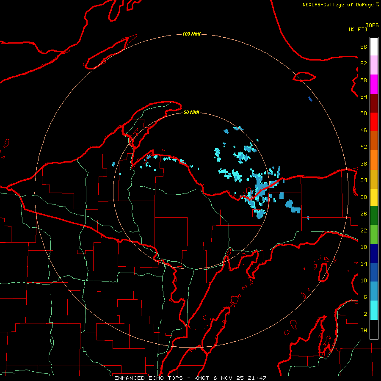This screenshot has width=381, height=381.
Task: Click the '14' legend value
Action: point(364,264)
